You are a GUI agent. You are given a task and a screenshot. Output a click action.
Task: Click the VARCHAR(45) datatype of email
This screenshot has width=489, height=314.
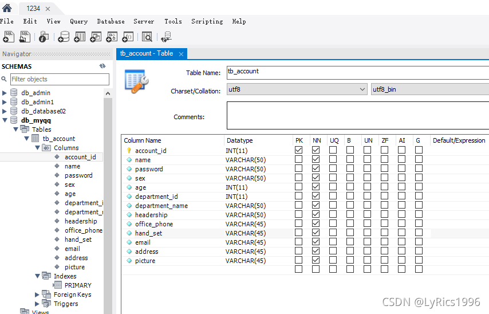[246, 242]
